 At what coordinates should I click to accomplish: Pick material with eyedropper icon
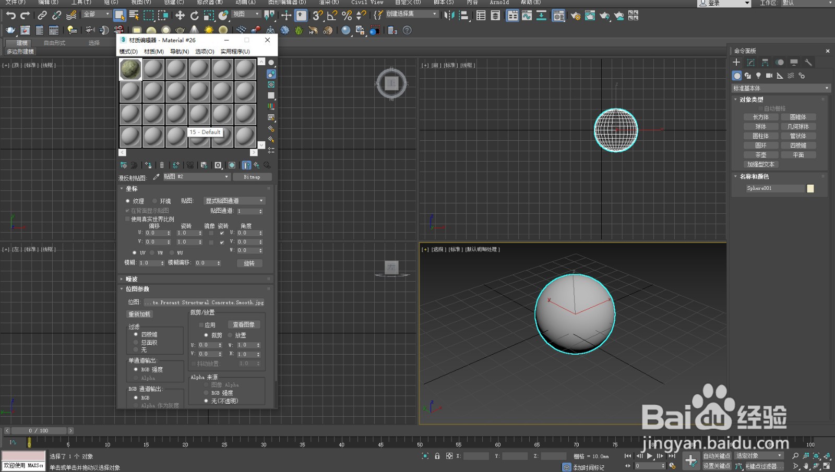156,177
